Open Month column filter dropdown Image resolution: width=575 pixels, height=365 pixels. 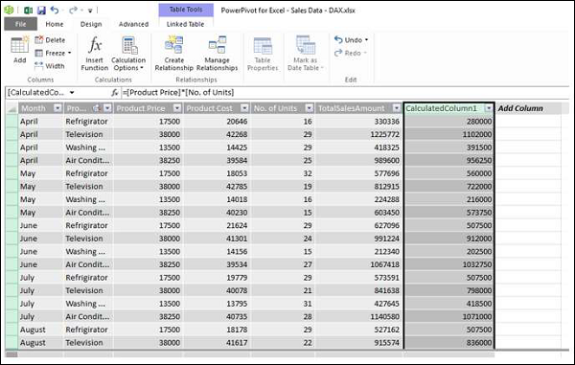57,108
